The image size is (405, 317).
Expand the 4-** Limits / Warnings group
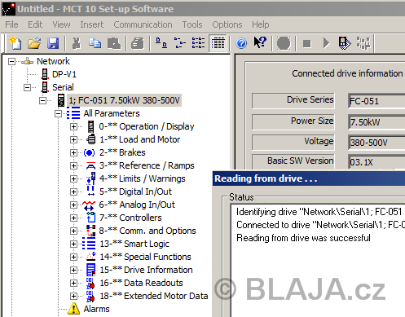[73, 178]
